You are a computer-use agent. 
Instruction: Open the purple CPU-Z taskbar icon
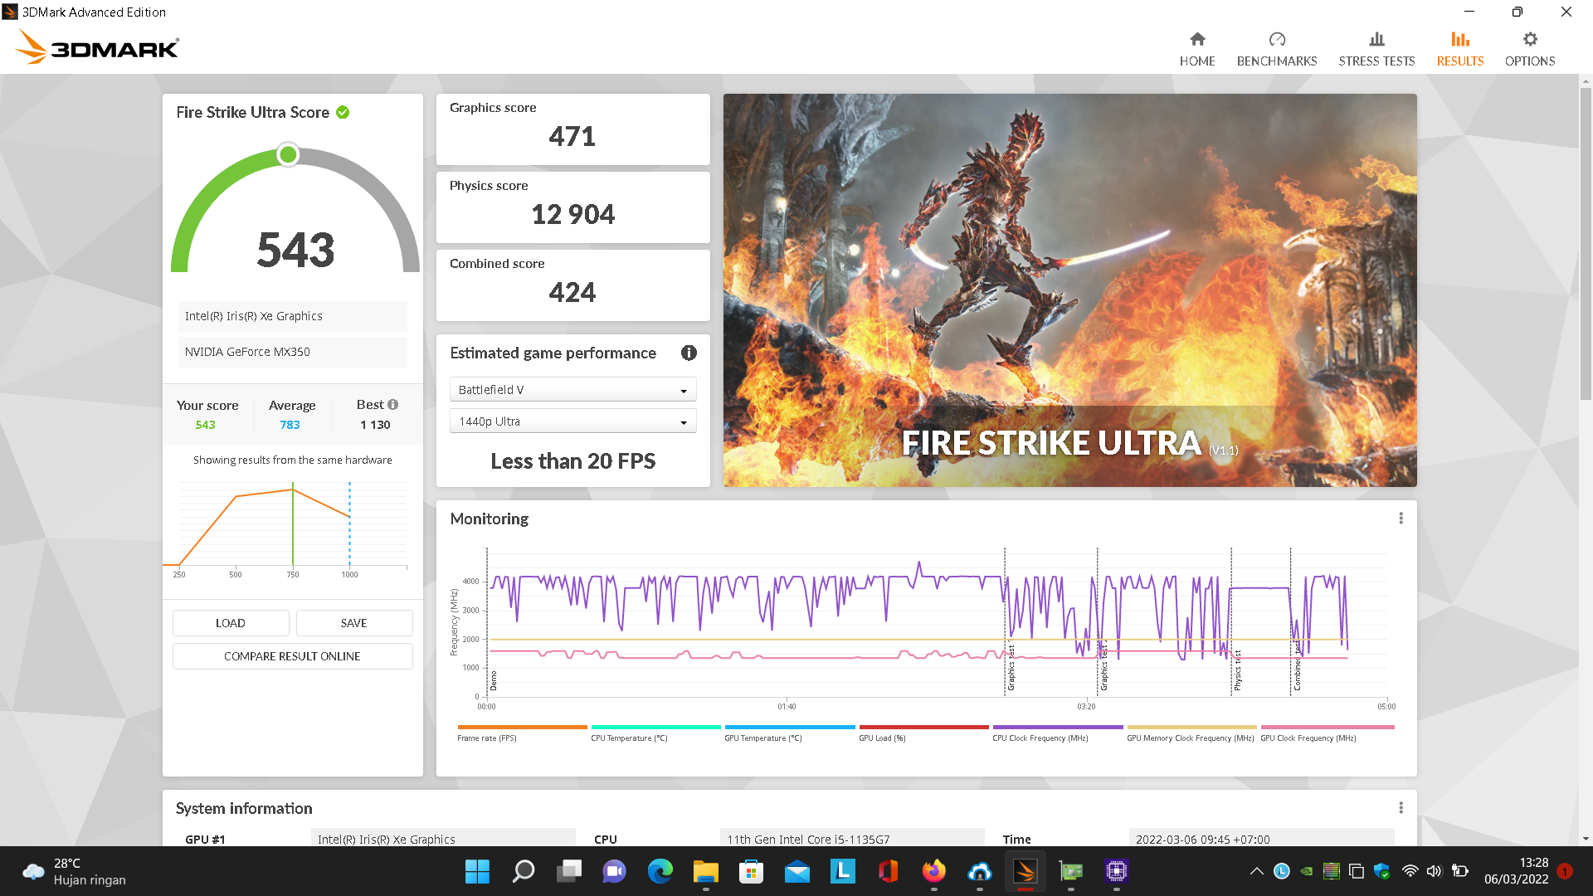click(1117, 871)
